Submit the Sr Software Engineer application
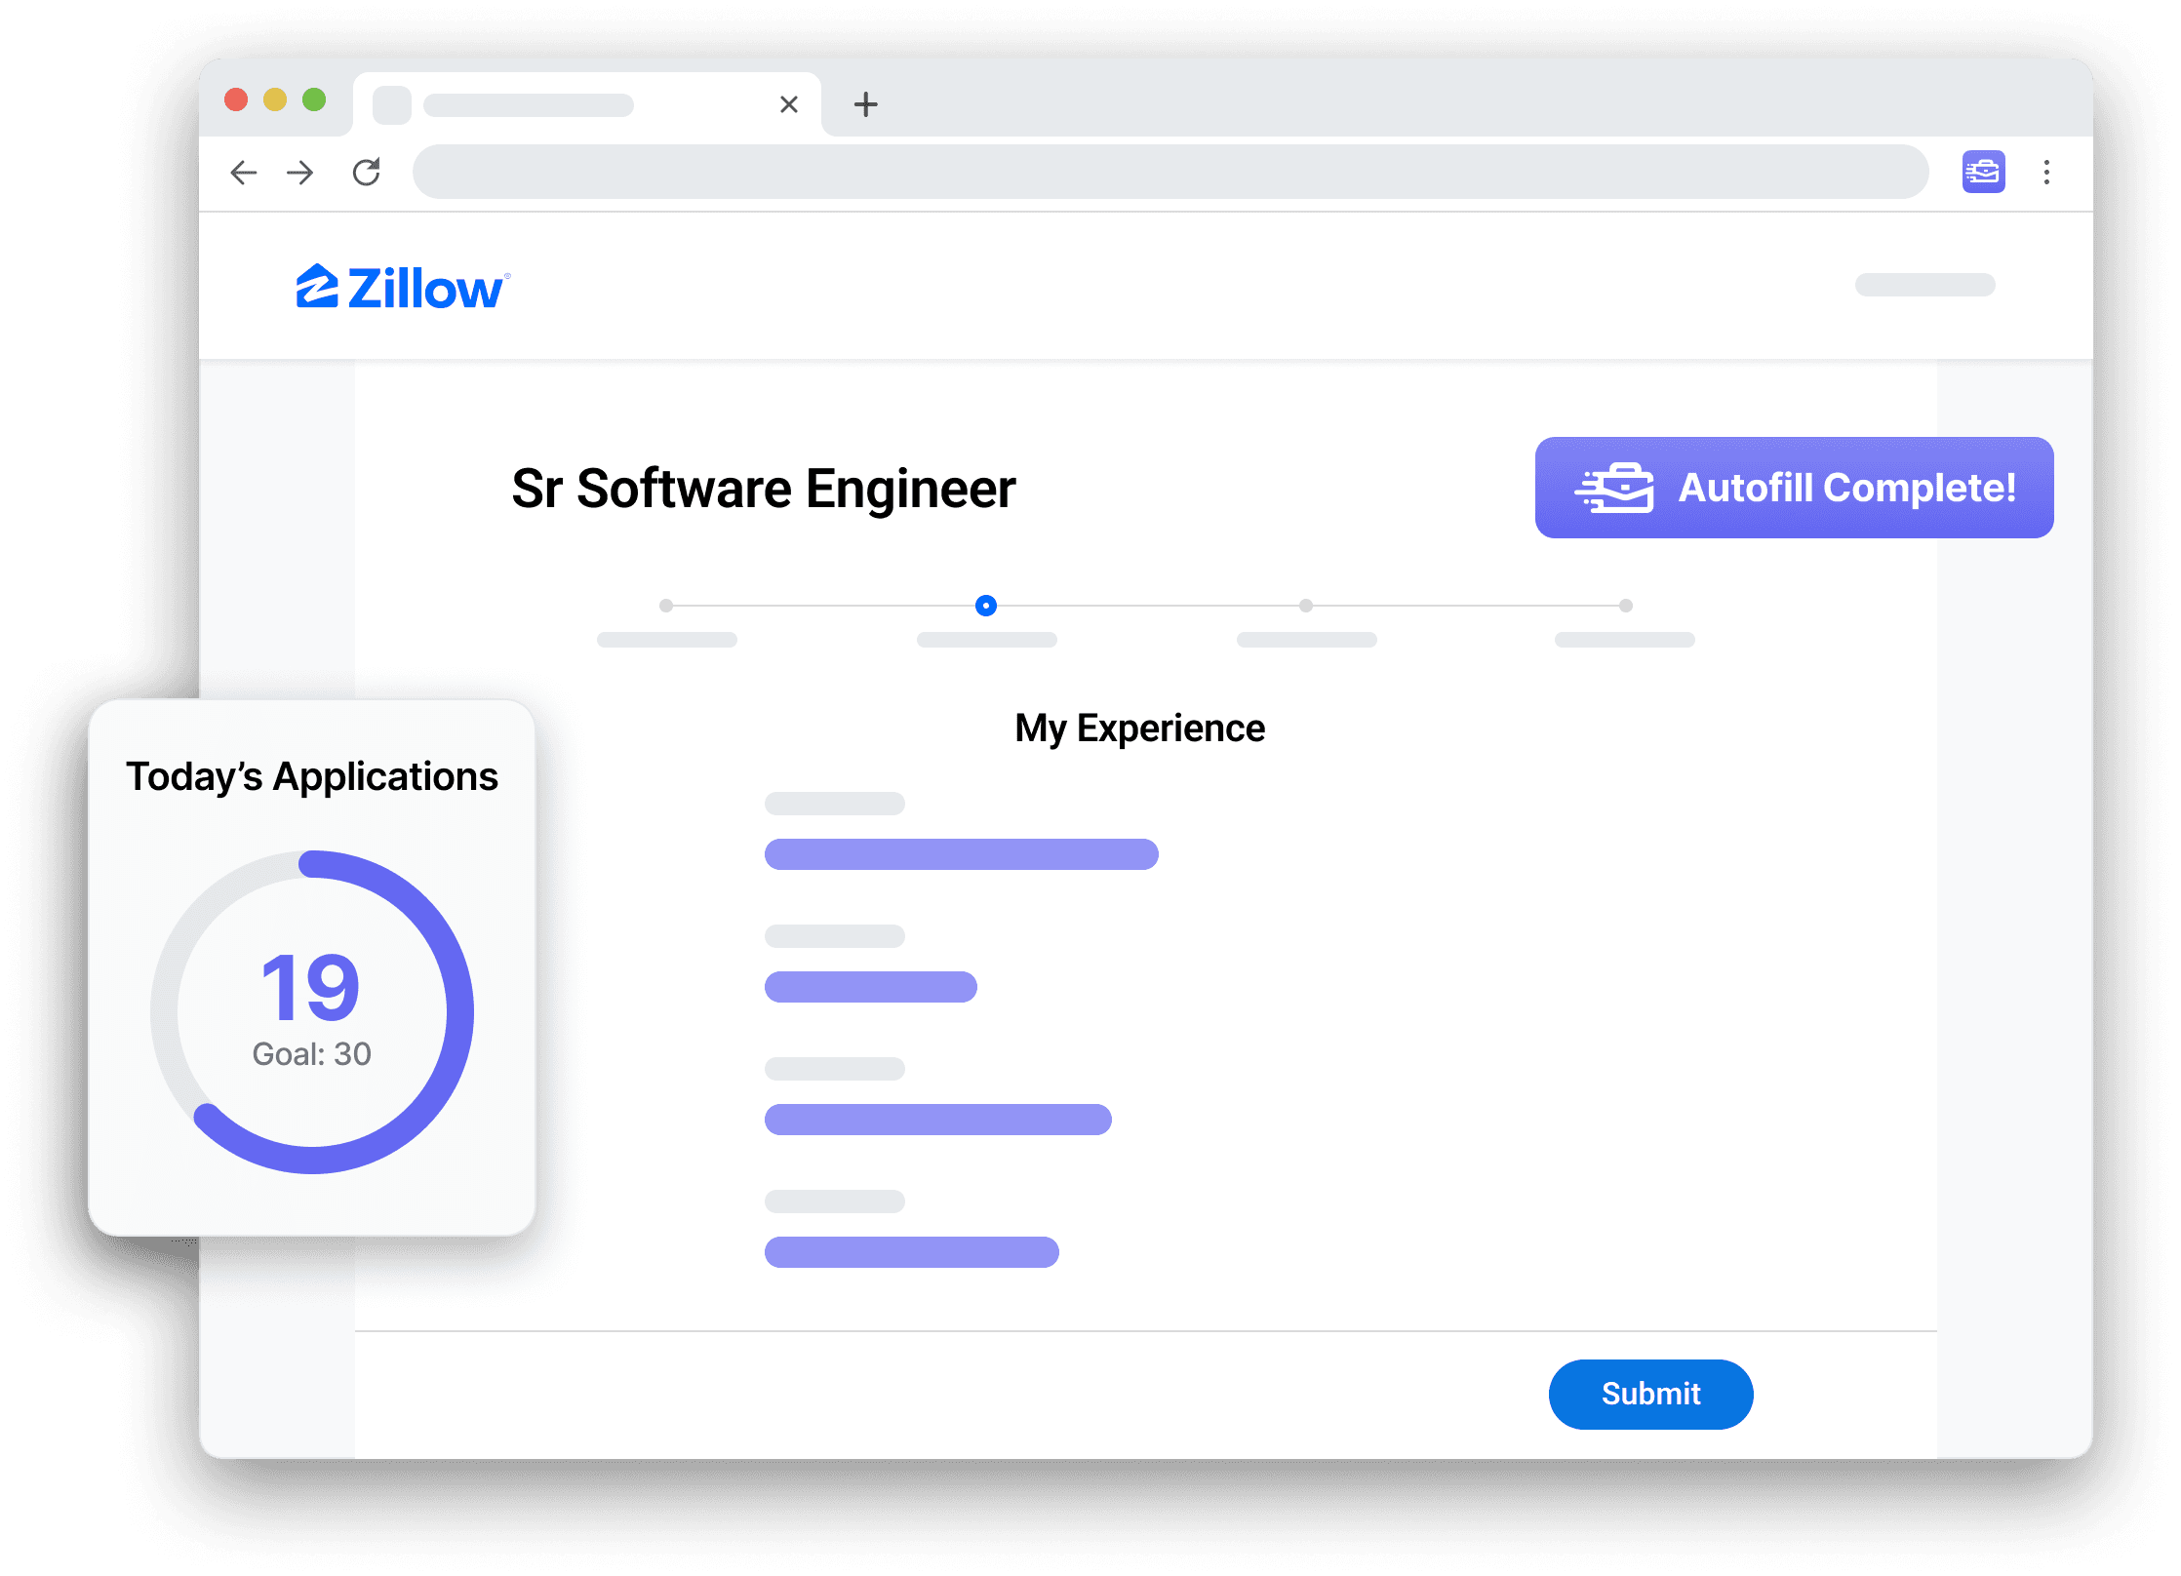 [1650, 1395]
